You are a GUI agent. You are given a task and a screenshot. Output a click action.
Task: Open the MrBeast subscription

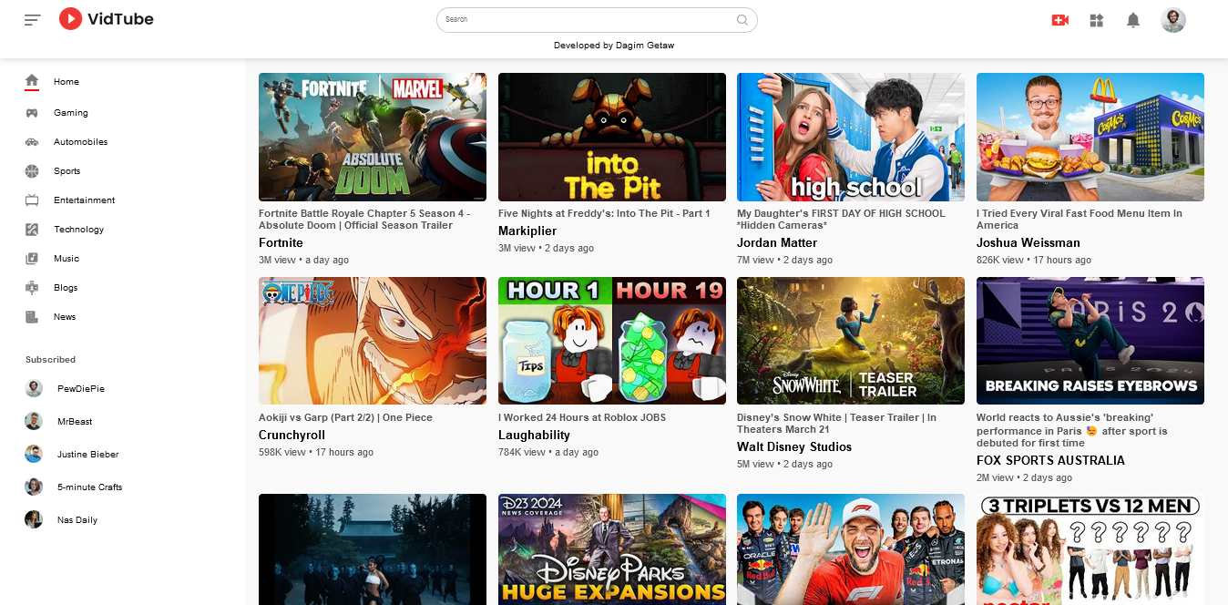pyautogui.click(x=75, y=421)
